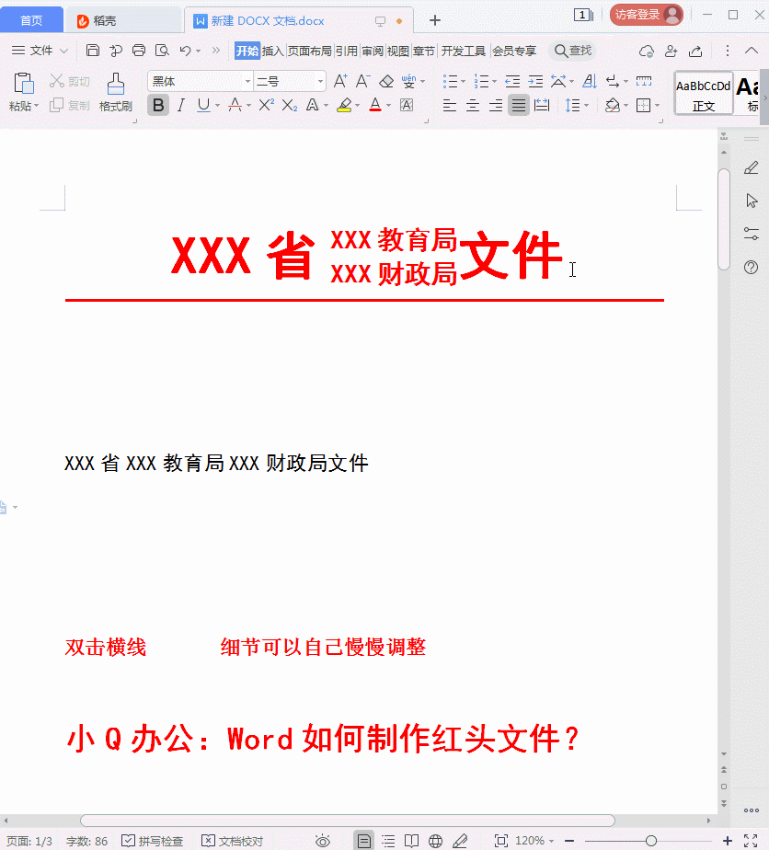Toggle eye protection mode icon

point(323,841)
